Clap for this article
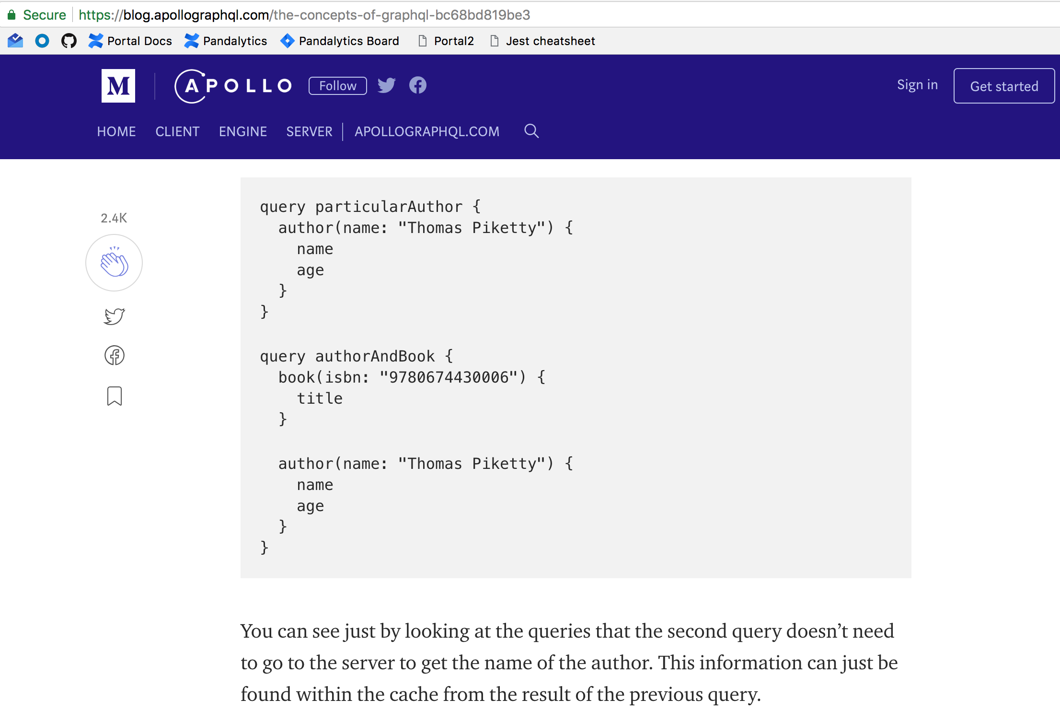Viewport: 1060px width, 723px height. click(114, 263)
